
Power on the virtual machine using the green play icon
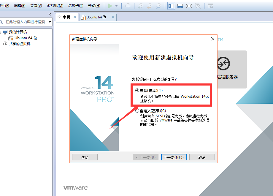tap(111, 6)
